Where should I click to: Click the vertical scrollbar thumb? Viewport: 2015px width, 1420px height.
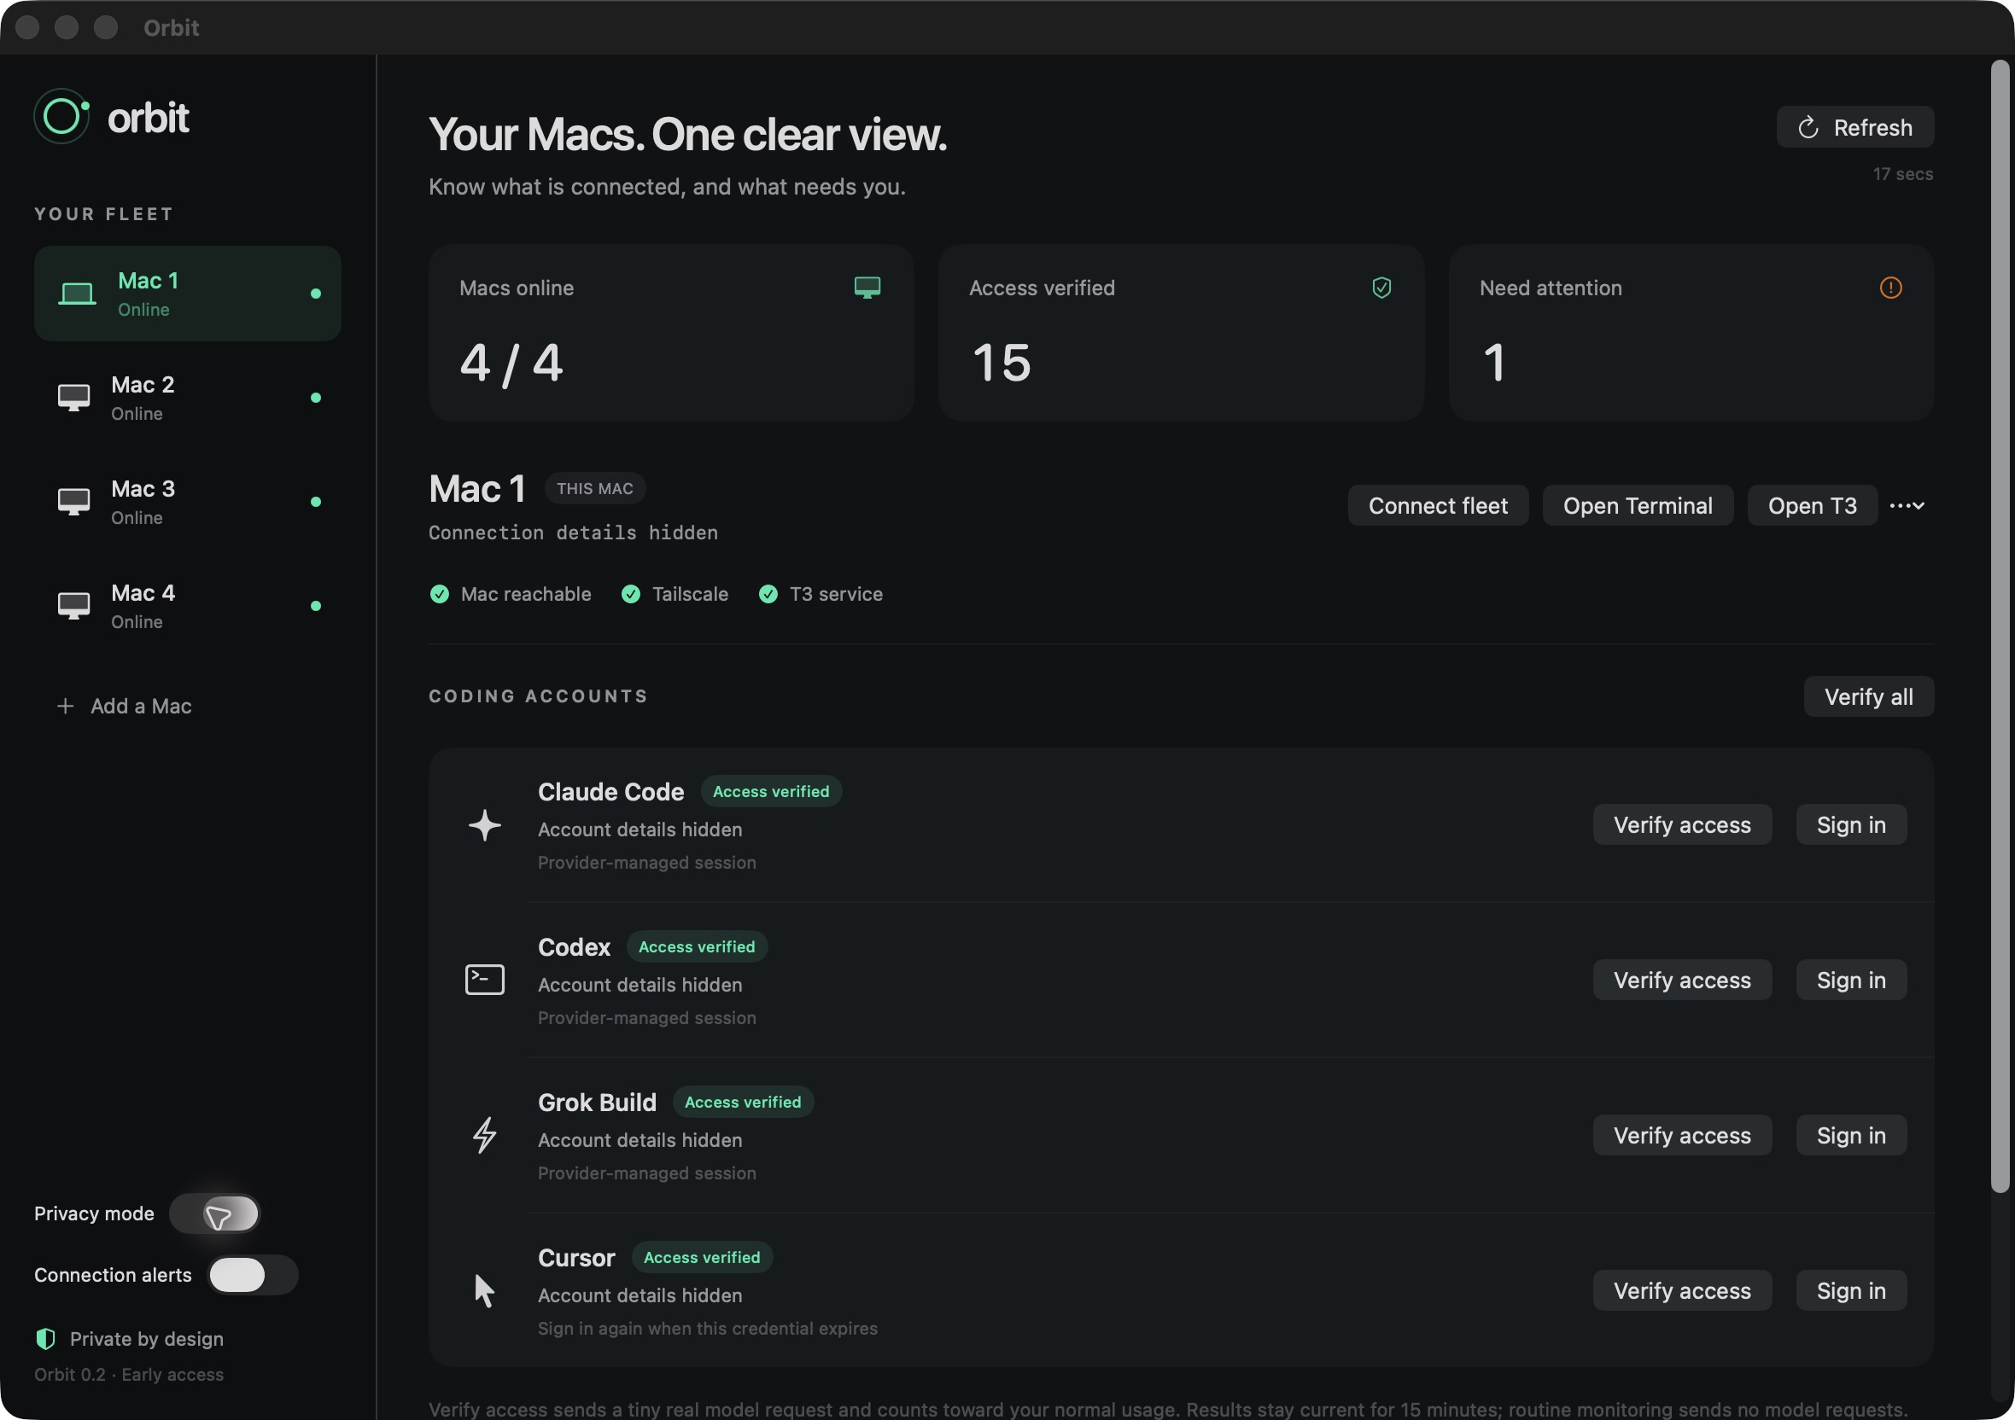click(x=2000, y=626)
